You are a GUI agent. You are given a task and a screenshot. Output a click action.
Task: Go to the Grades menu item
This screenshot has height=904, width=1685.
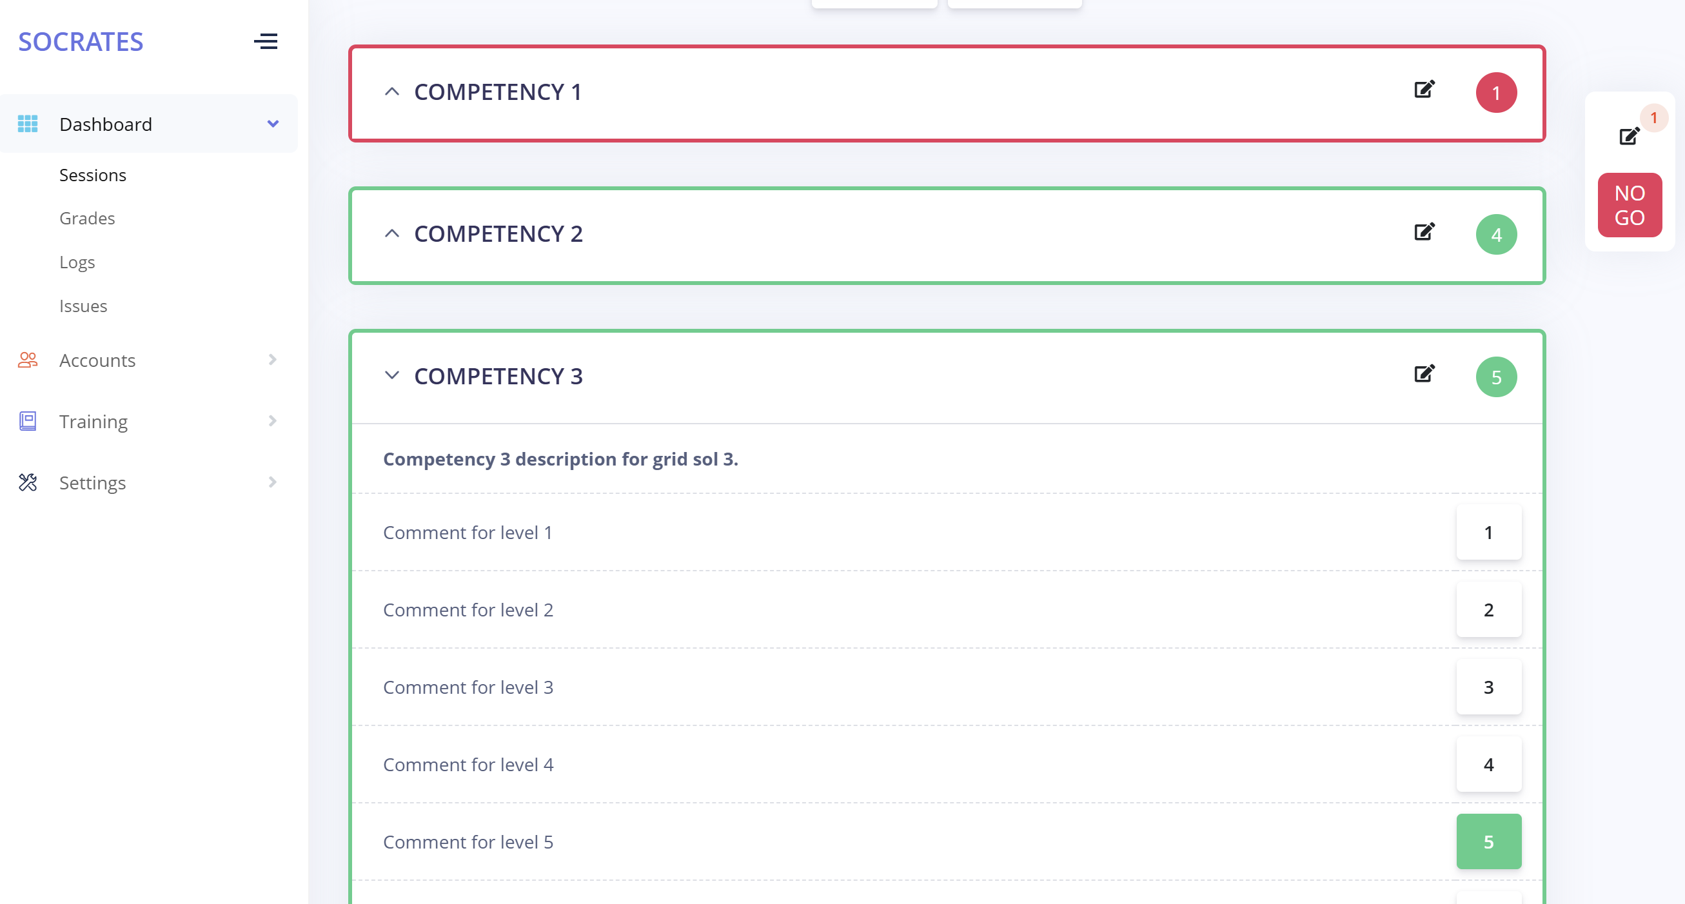(87, 219)
